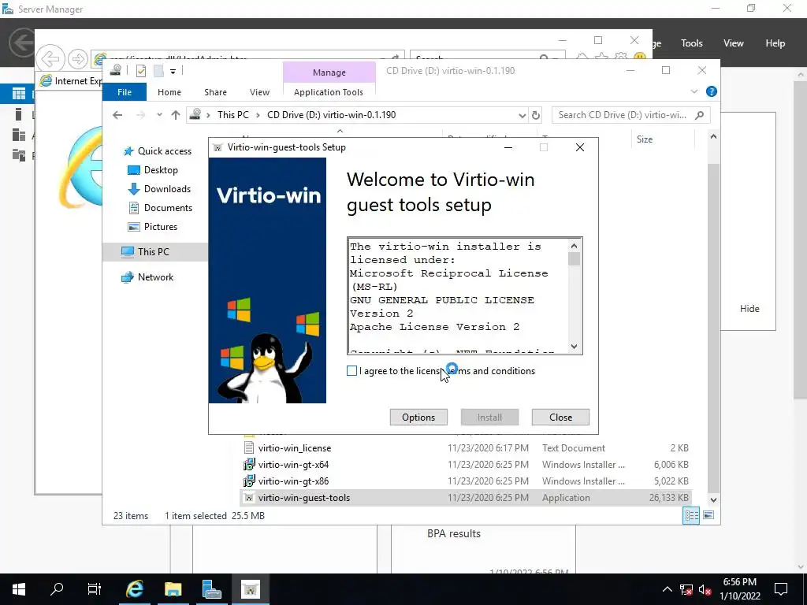Switch to the Share ribbon tab

(x=215, y=92)
